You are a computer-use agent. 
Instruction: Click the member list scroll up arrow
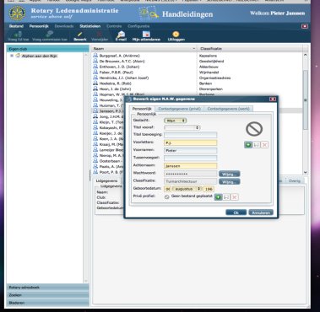pyautogui.click(x=306, y=55)
